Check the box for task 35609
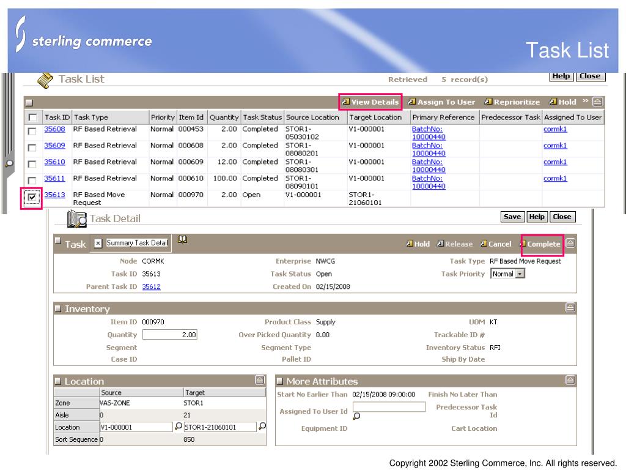The image size is (626, 470). tap(32, 147)
